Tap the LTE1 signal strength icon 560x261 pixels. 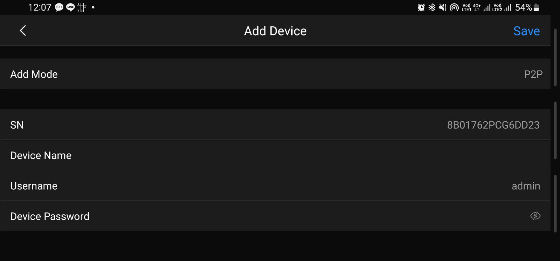pyautogui.click(x=487, y=7)
